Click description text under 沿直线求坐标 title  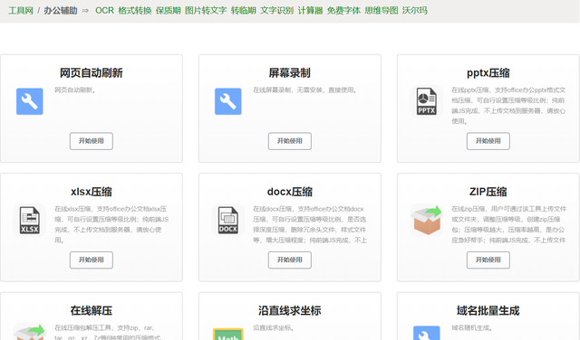[x=274, y=327]
